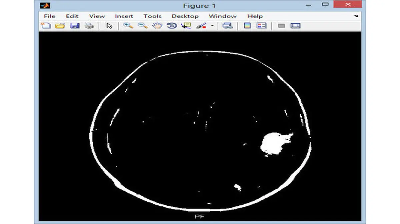
Task: Activate the Data Cursor tool
Action: tap(186, 26)
